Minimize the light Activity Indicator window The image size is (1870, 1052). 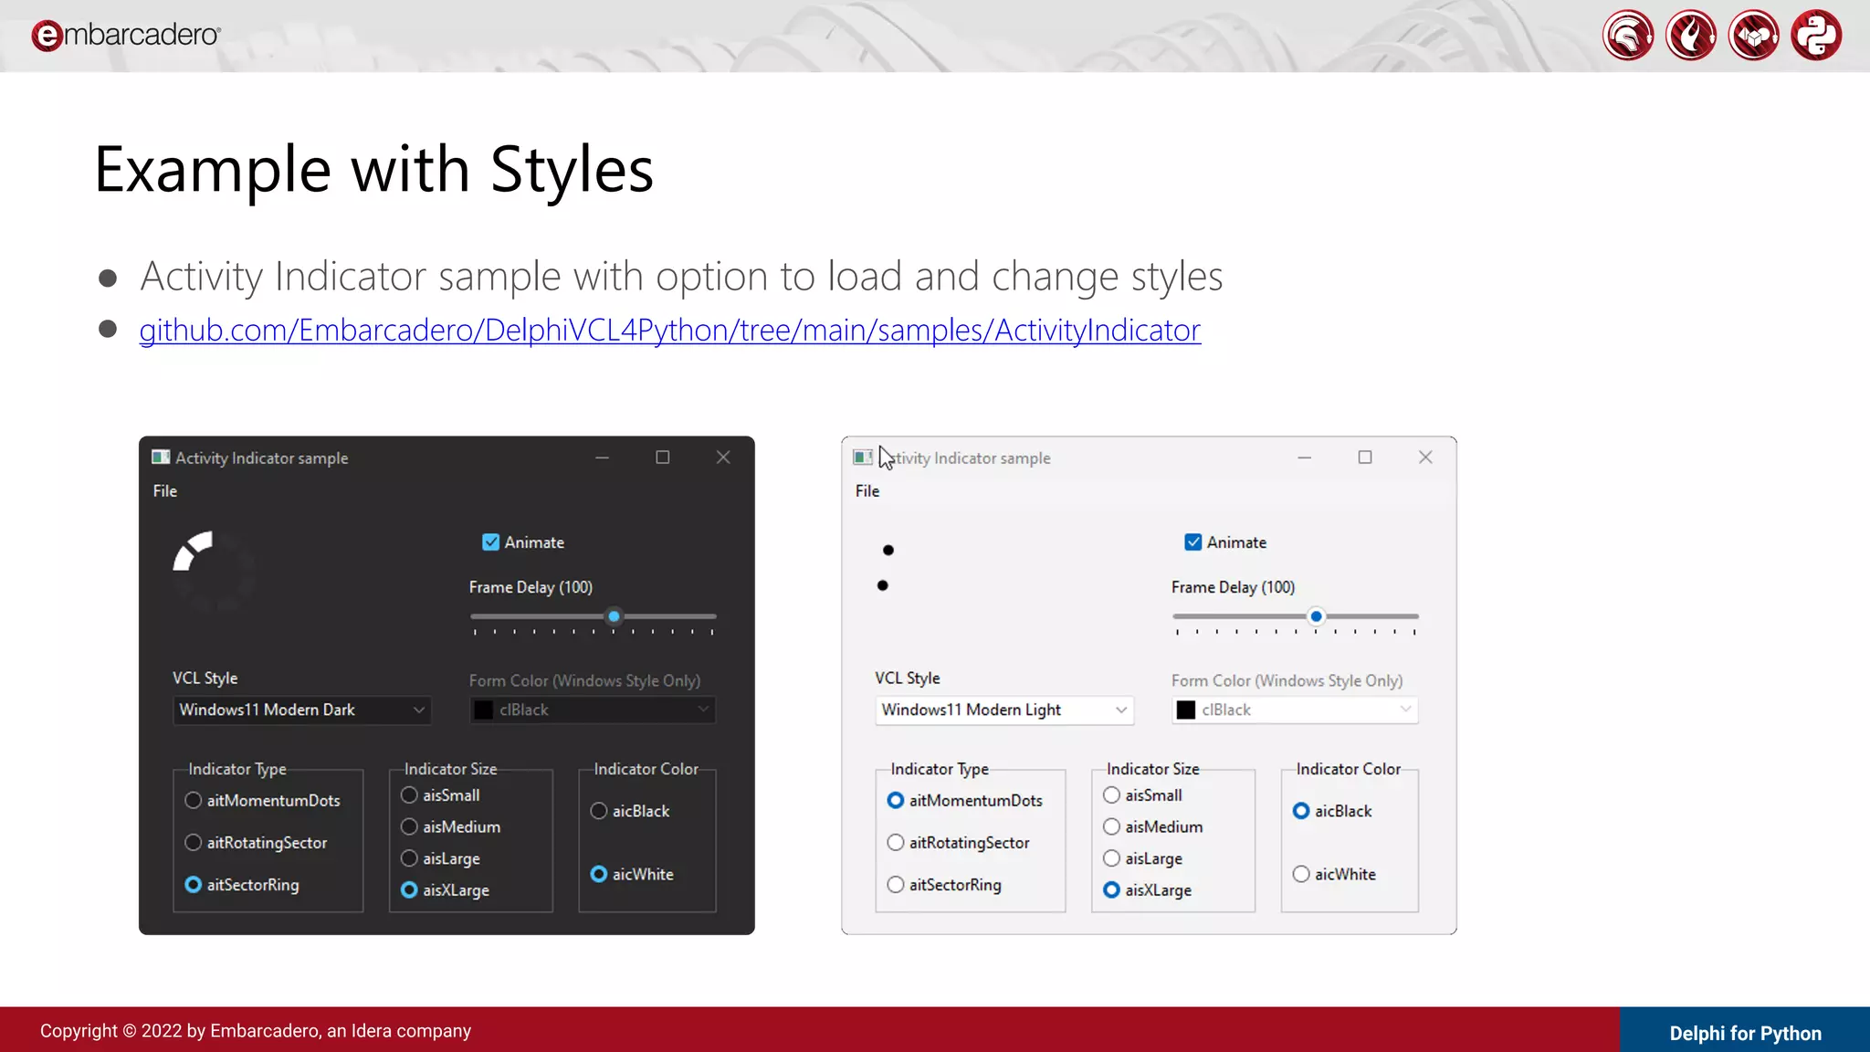pos(1304,458)
